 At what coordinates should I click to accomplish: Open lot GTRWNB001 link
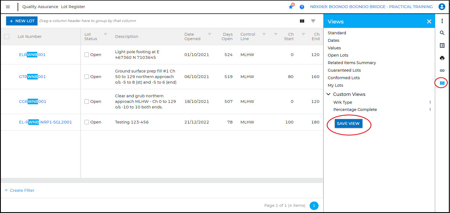[x=32, y=77]
